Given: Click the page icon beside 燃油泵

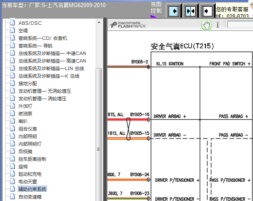Looking at the screenshot, I should click(13, 113).
